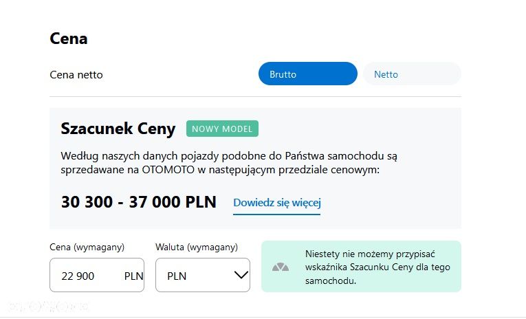Click the Według naszych danych description text
This screenshot has width=526, height=319.
point(229,163)
